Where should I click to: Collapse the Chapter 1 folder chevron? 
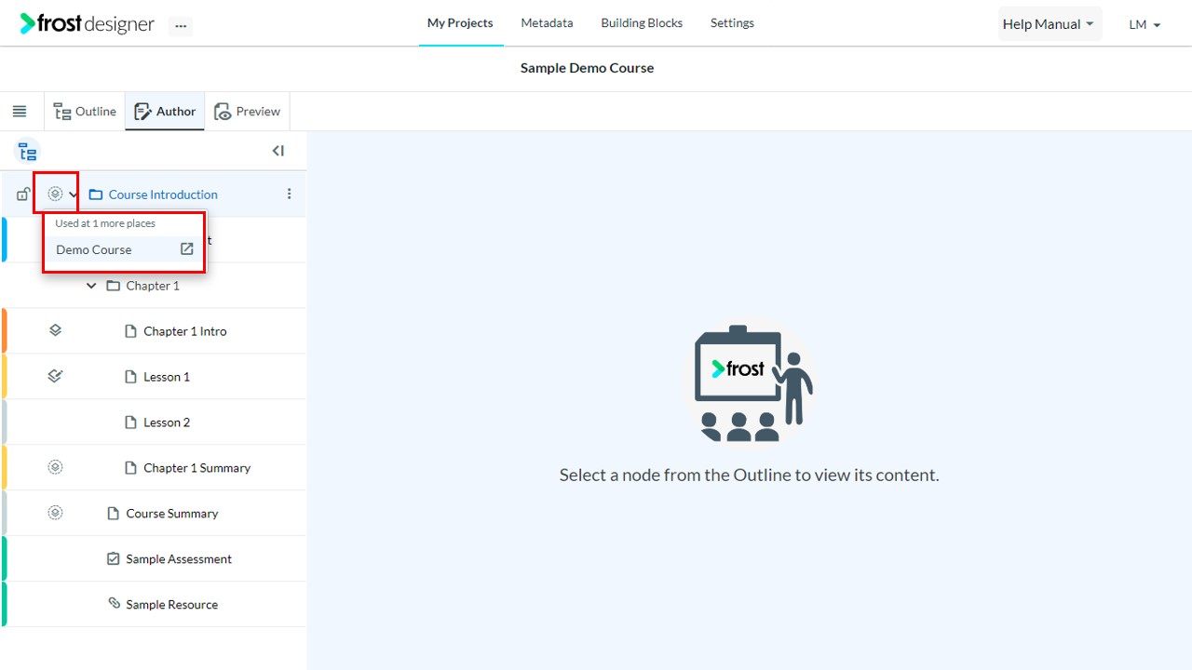tap(91, 286)
